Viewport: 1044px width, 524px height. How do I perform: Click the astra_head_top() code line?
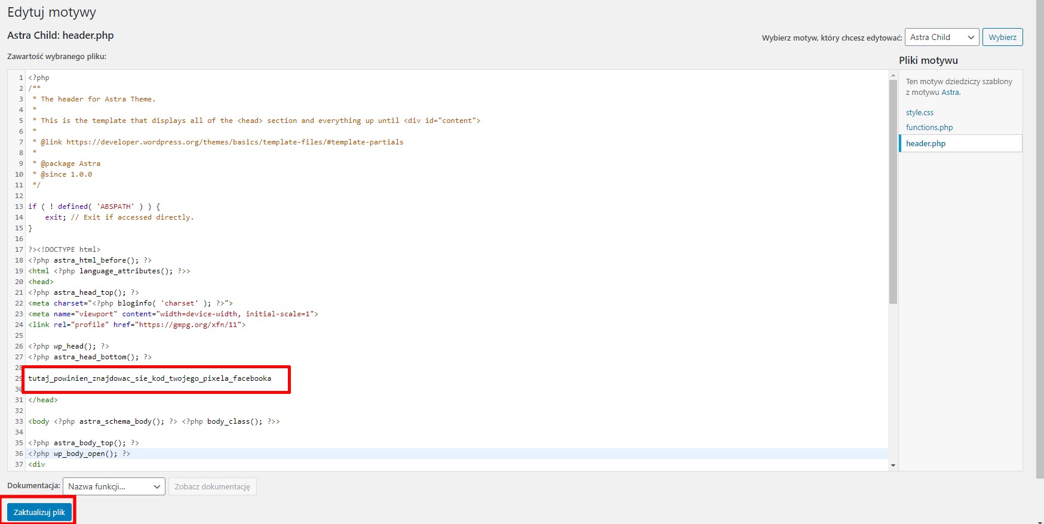click(84, 292)
